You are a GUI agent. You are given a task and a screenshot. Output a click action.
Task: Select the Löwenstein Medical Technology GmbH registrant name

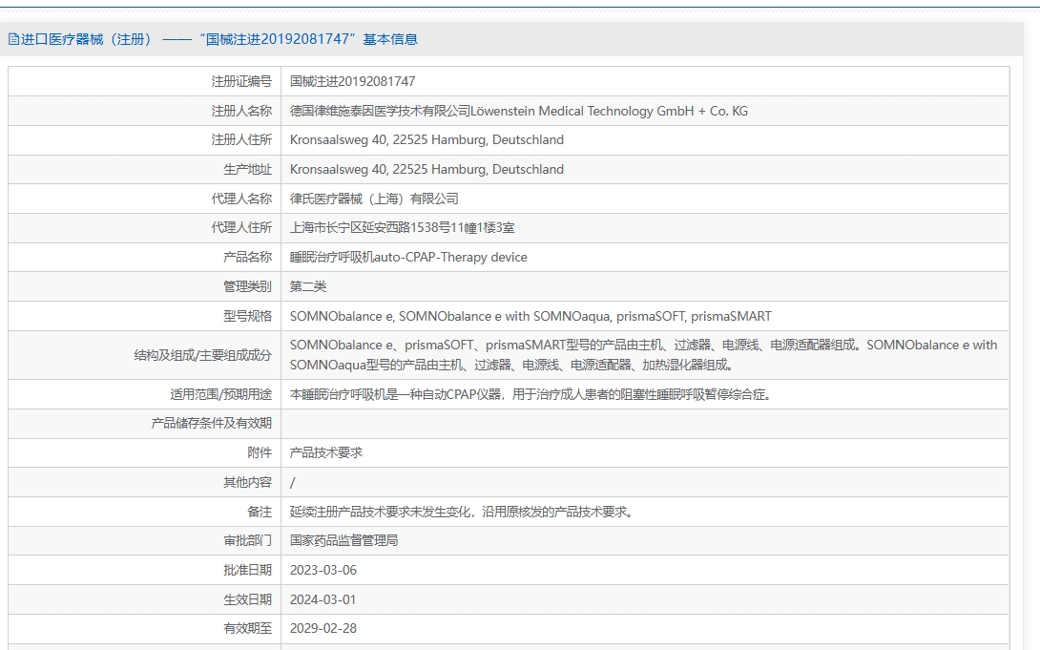pyautogui.click(x=519, y=111)
